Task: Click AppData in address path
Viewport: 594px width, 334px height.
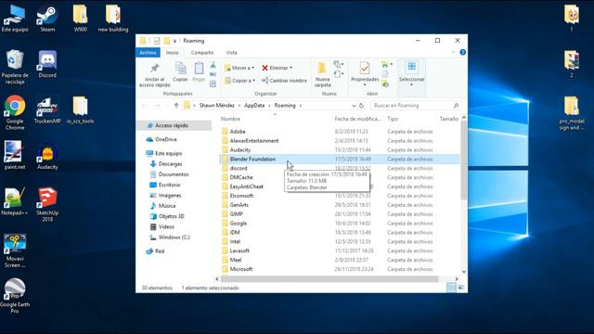Action: tap(254, 105)
